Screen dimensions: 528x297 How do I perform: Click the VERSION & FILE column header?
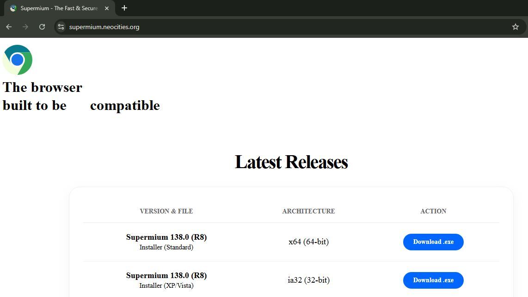[x=166, y=211]
